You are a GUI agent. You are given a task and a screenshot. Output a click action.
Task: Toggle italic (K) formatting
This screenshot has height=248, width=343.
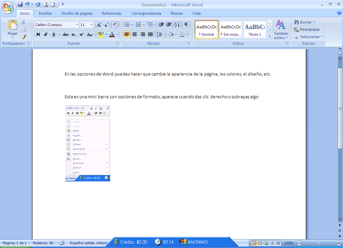pyautogui.click(x=46, y=34)
